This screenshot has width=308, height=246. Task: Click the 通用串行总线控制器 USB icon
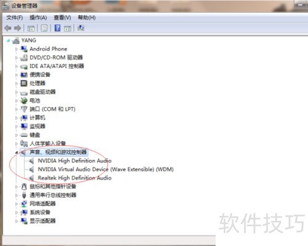click(x=24, y=195)
